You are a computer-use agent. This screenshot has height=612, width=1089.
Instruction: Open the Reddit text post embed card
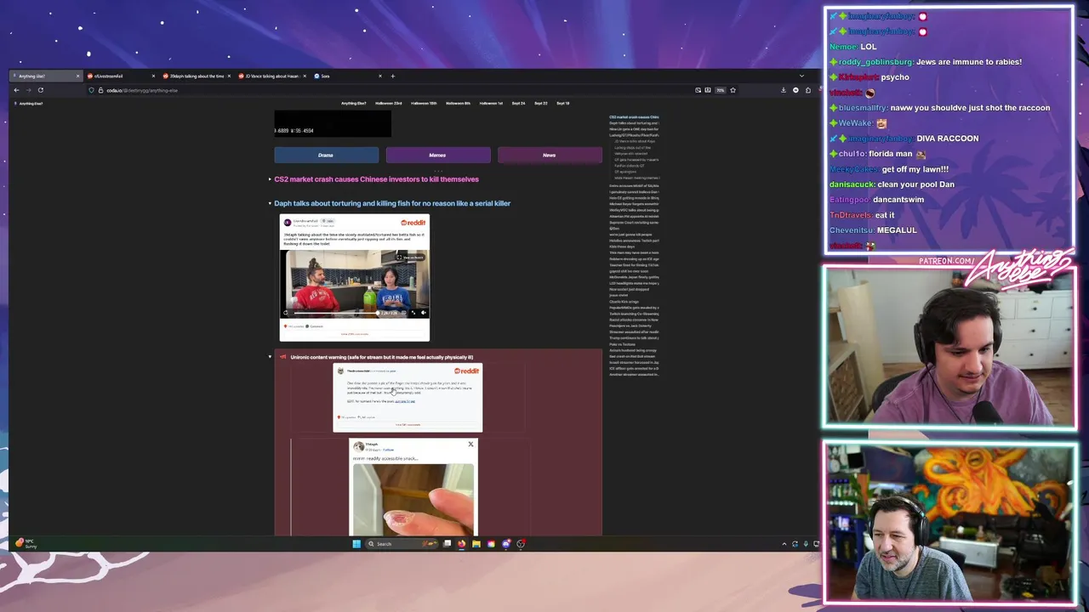coord(408,397)
